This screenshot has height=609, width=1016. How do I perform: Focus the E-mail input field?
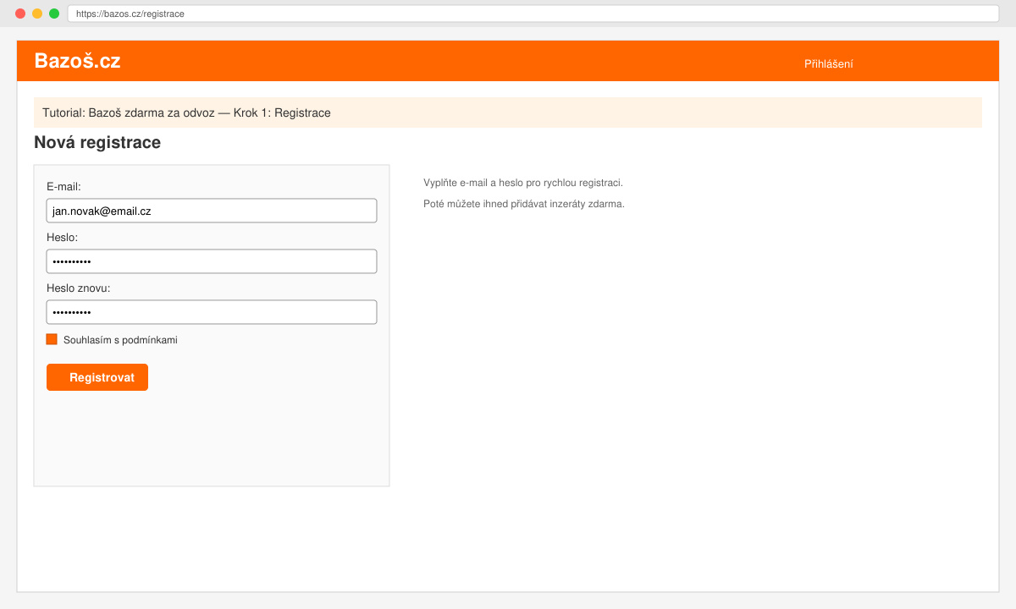(x=212, y=211)
